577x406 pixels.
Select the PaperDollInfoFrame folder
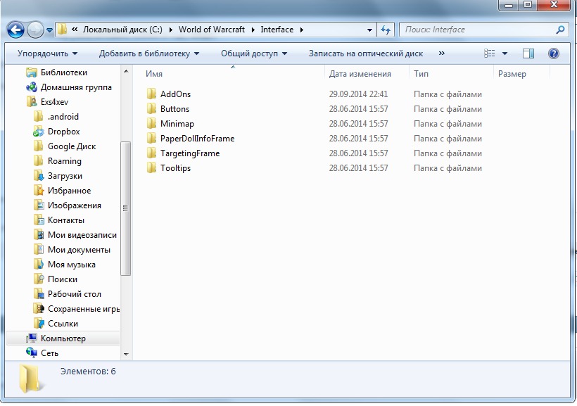[x=197, y=139]
